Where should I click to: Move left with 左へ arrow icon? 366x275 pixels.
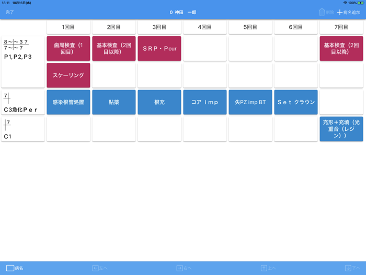pos(95,268)
